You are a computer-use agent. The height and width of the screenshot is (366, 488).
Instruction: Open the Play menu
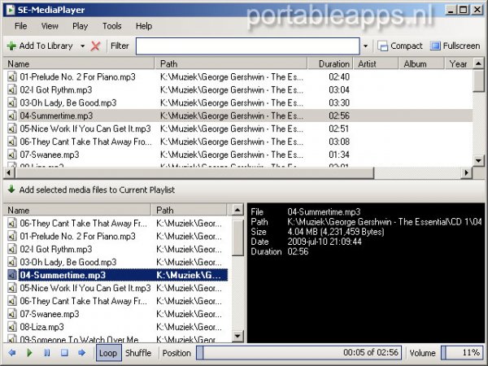[x=80, y=26]
